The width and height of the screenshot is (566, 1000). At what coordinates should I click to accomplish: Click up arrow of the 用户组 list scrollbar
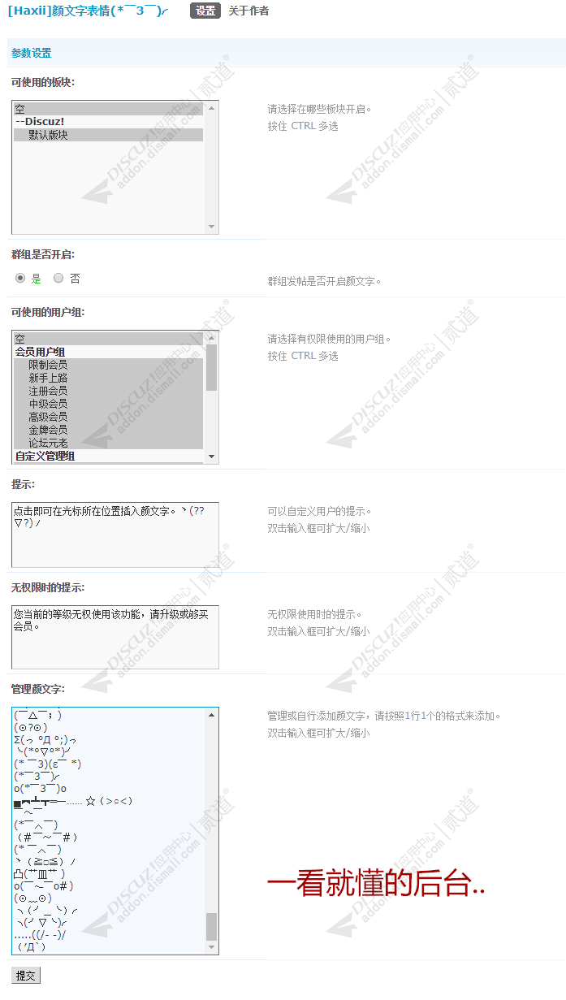(212, 337)
